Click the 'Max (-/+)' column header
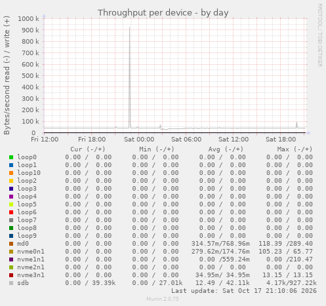 click(x=295, y=149)
